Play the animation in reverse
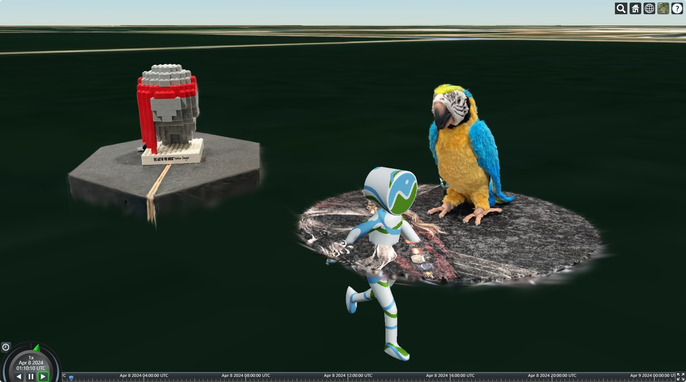 19,377
